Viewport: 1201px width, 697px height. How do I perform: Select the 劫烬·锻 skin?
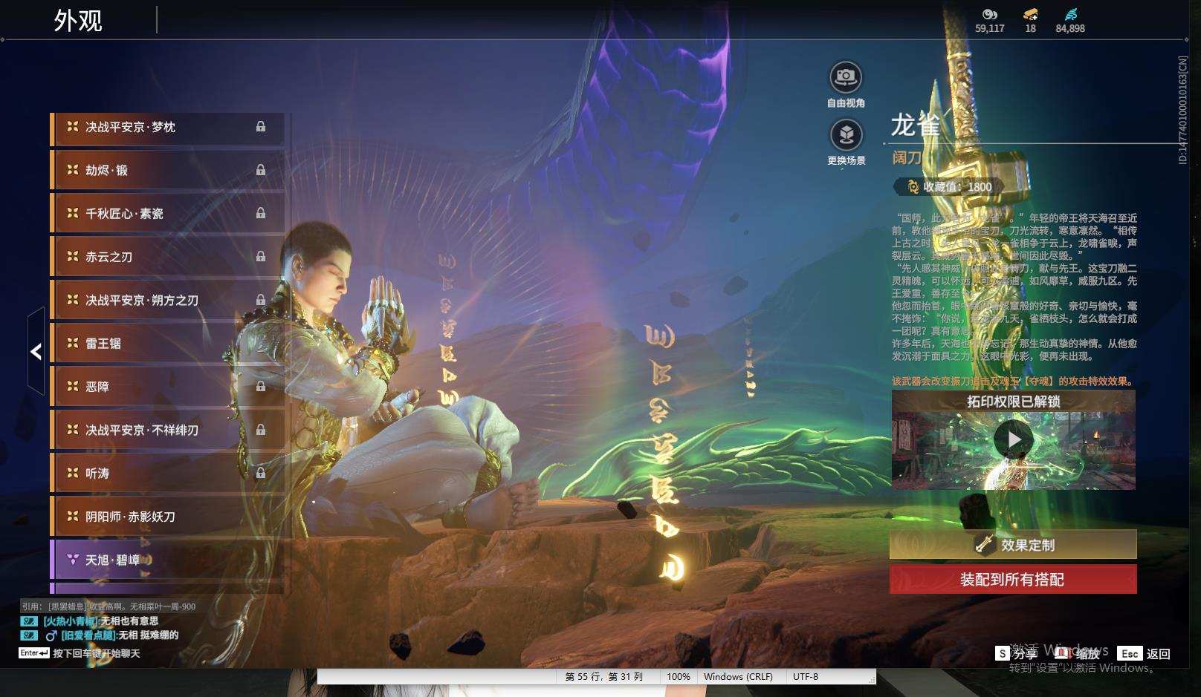coord(167,170)
